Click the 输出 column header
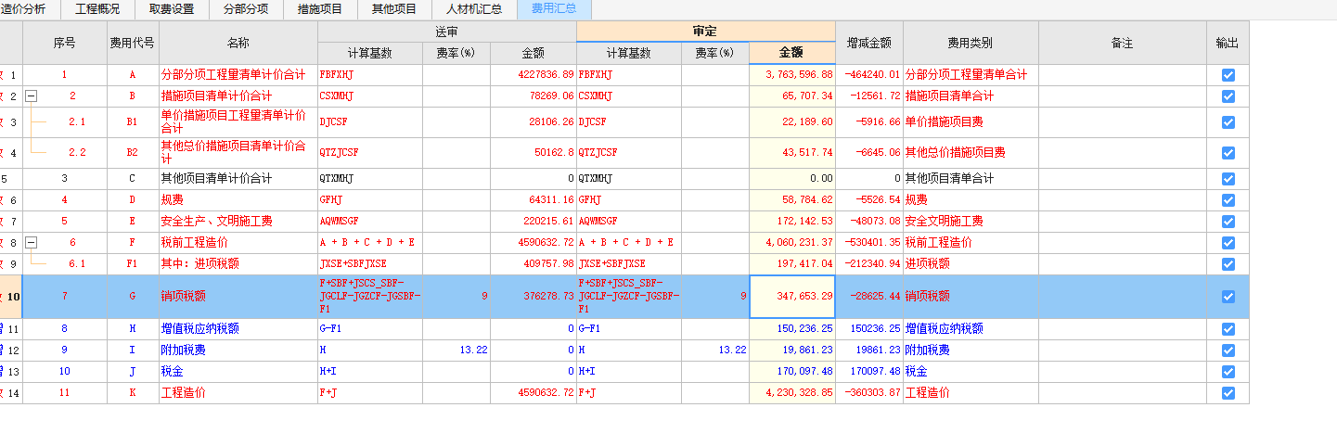The width and height of the screenshot is (1337, 446). pyautogui.click(x=1228, y=43)
